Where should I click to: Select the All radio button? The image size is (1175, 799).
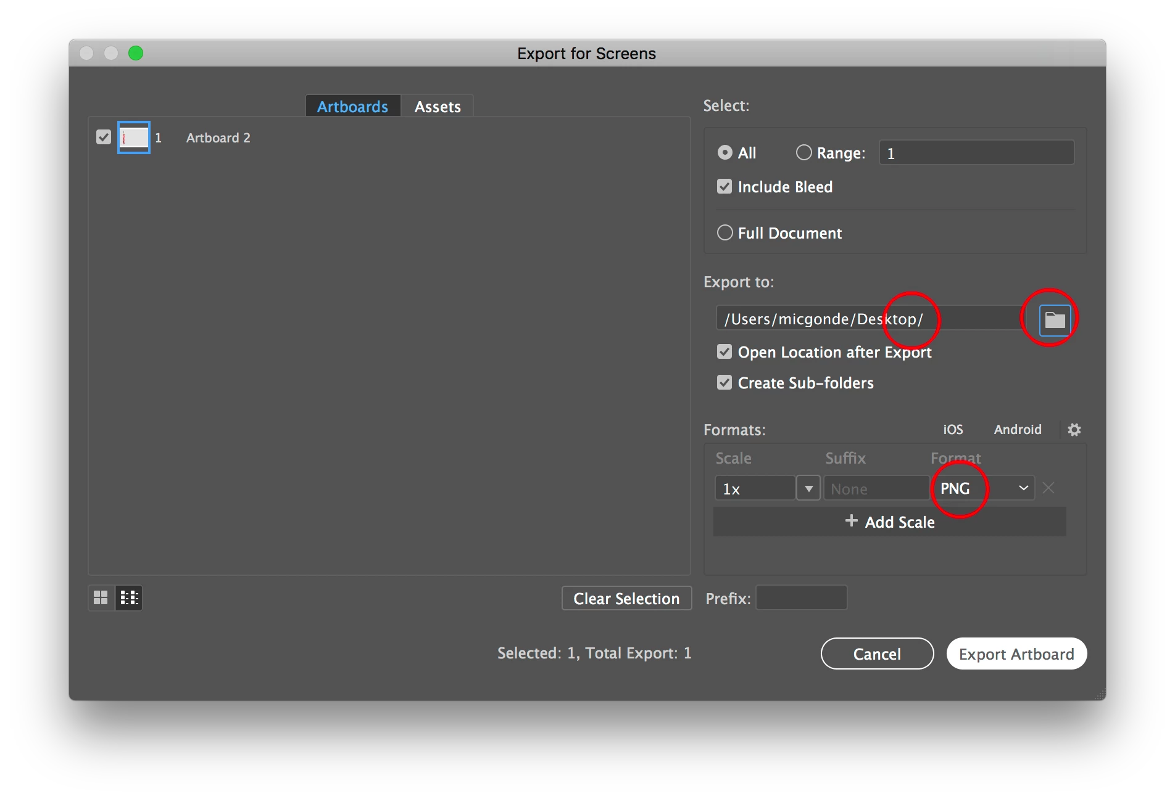(x=725, y=152)
